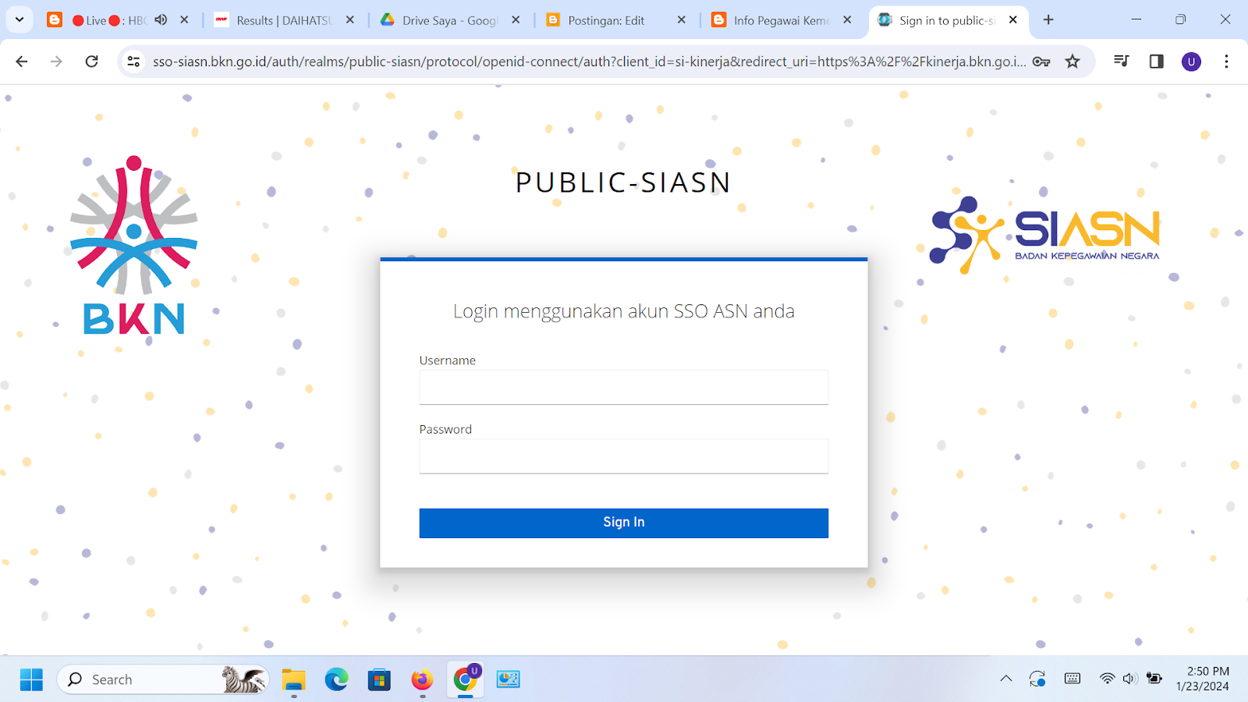Go back to previous page
The image size is (1248, 702).
[22, 62]
